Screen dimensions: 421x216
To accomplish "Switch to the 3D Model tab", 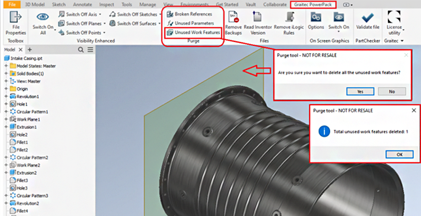I will click(35, 4).
